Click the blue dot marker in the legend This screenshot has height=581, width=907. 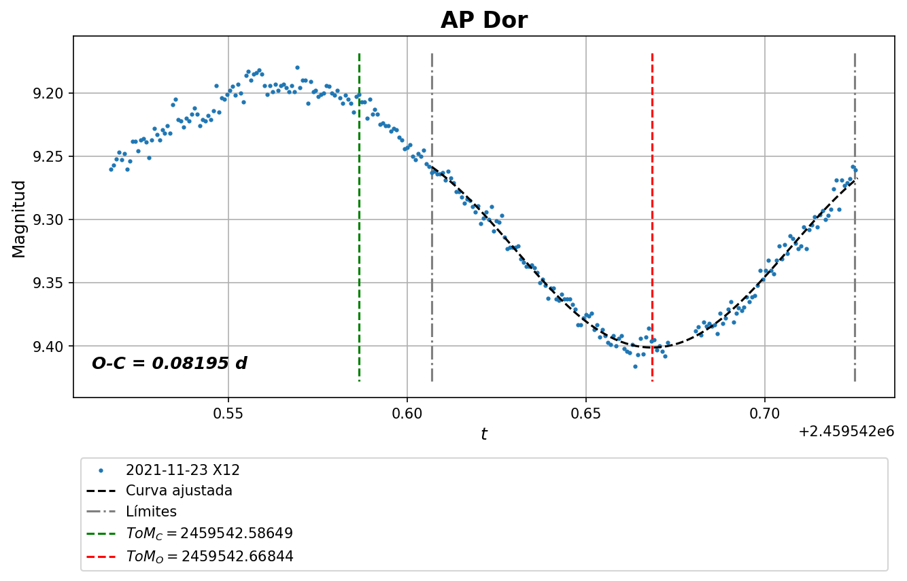(101, 470)
